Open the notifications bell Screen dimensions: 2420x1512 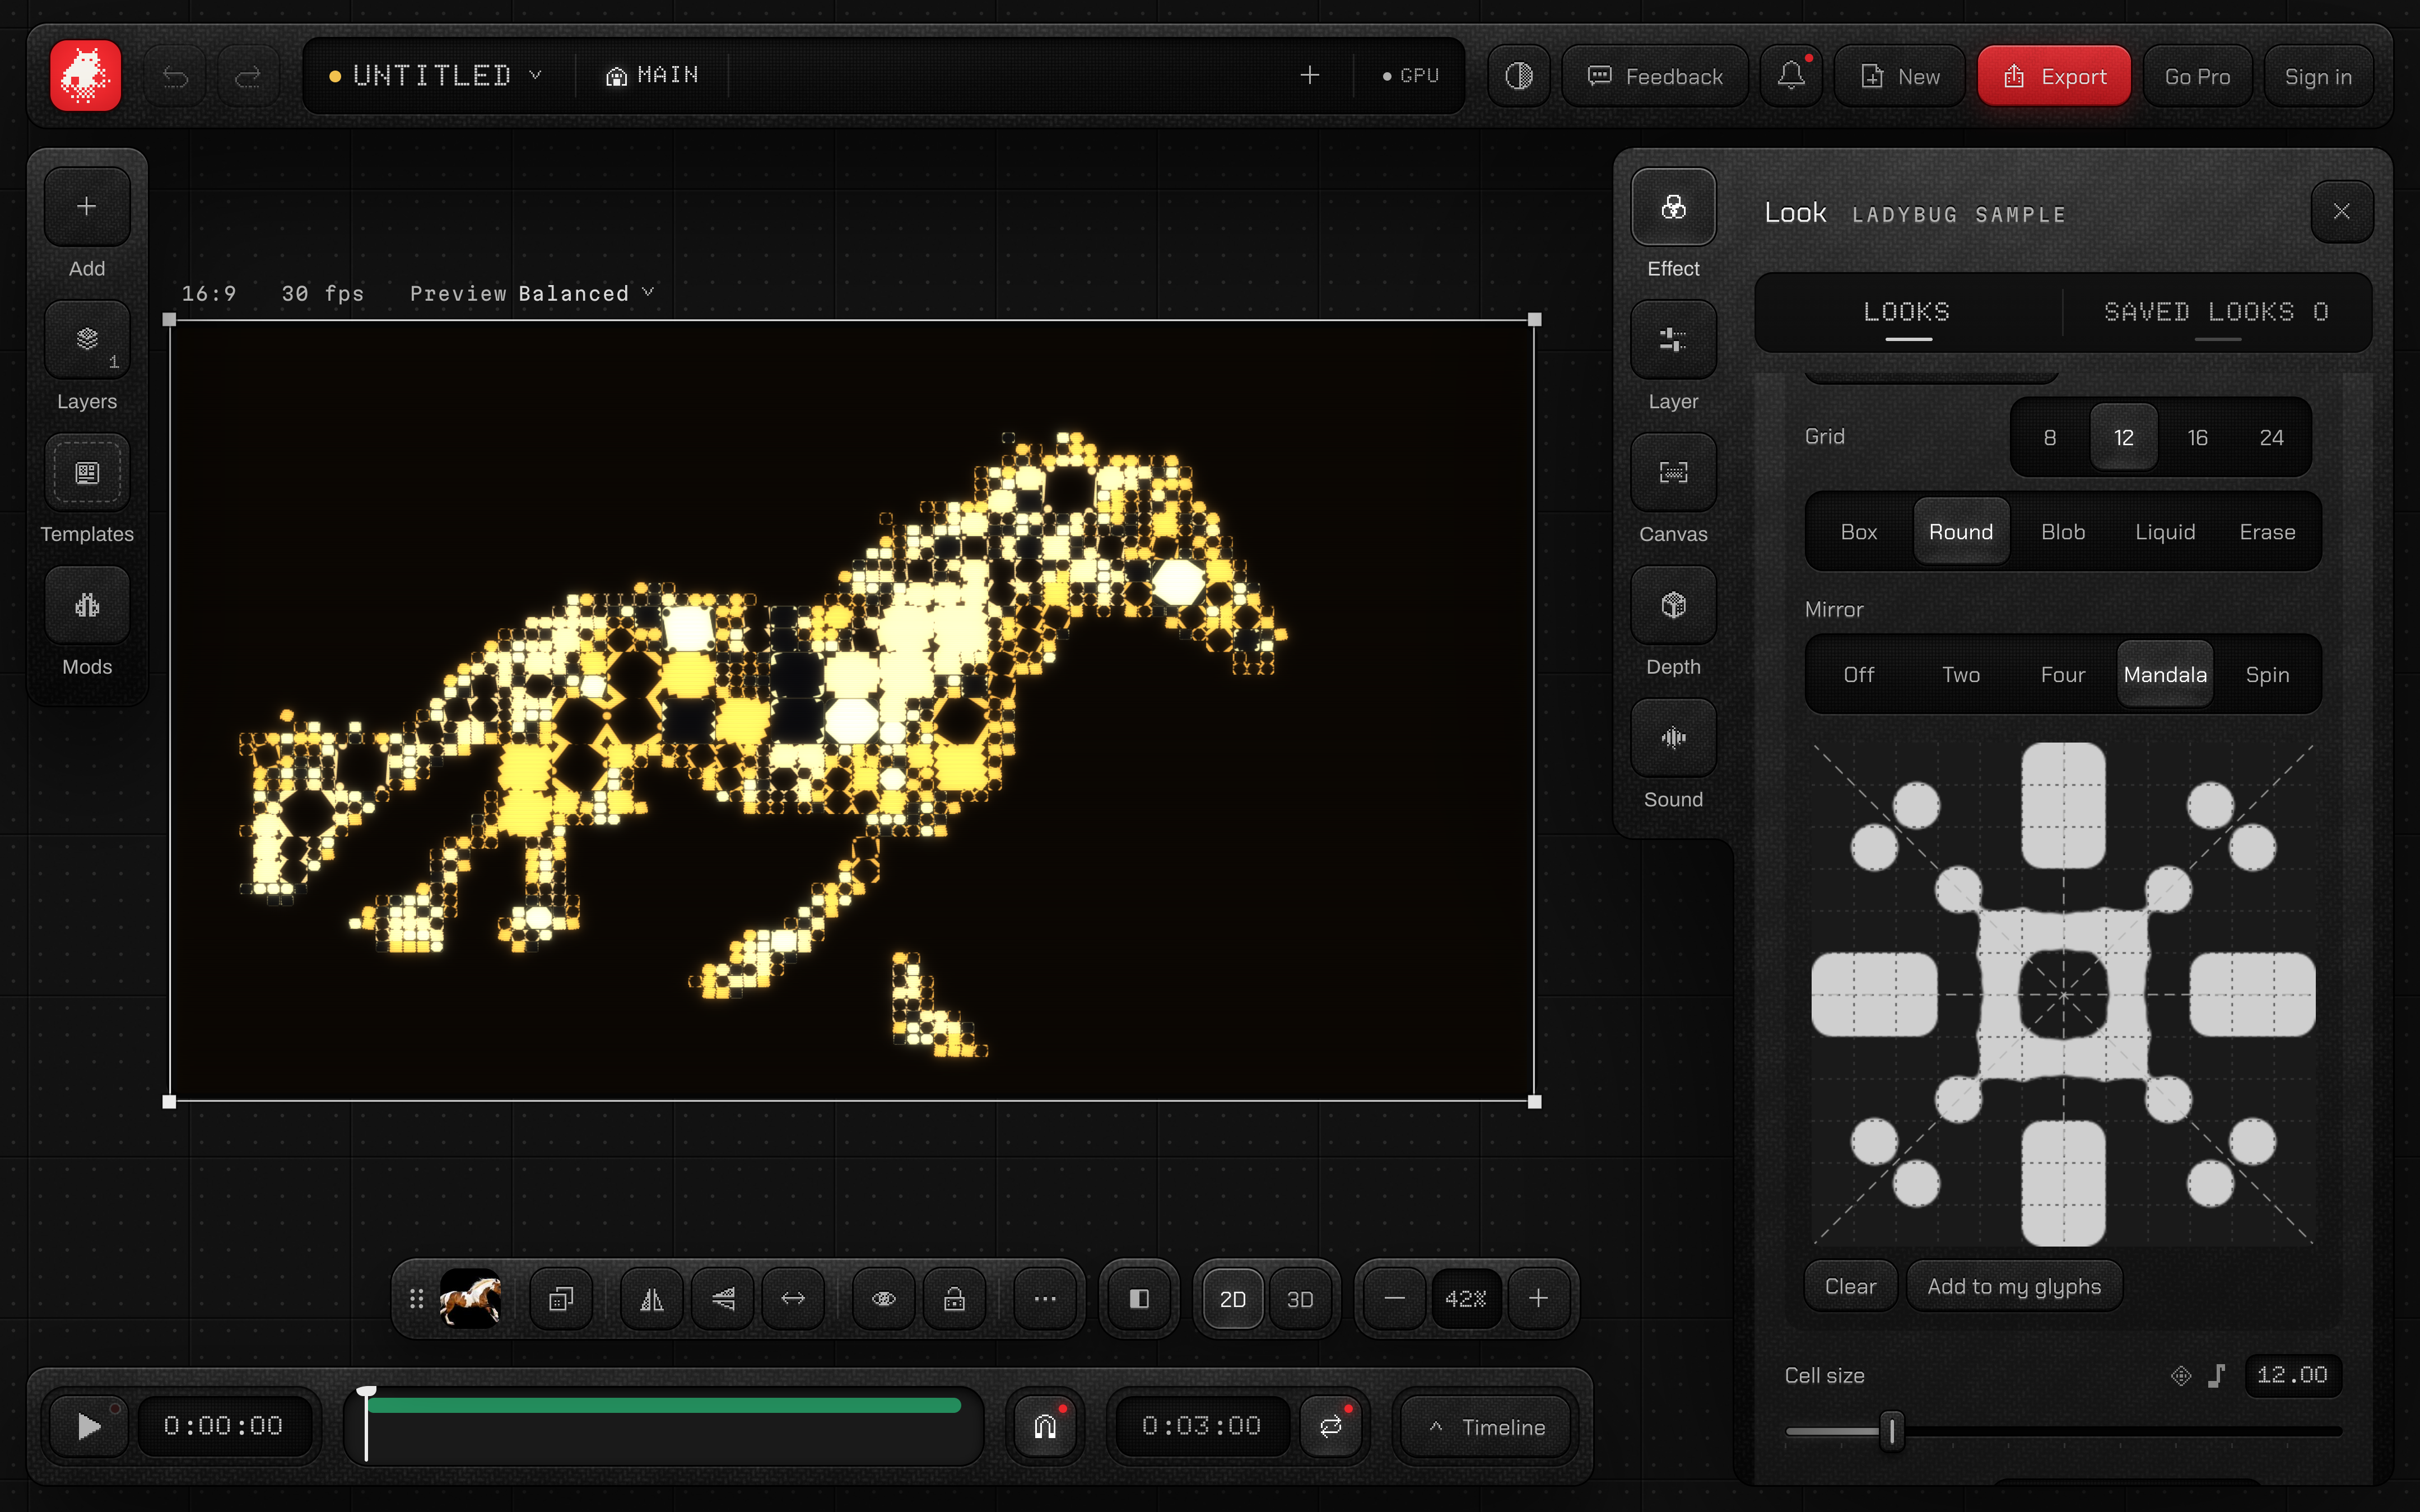click(x=1791, y=76)
